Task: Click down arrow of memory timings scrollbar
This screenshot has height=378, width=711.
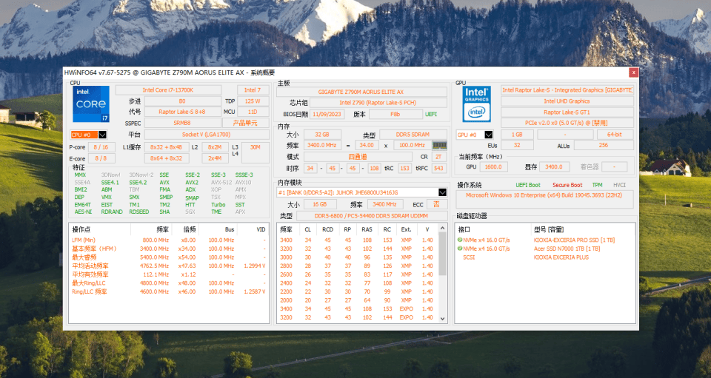Action: 443,318
